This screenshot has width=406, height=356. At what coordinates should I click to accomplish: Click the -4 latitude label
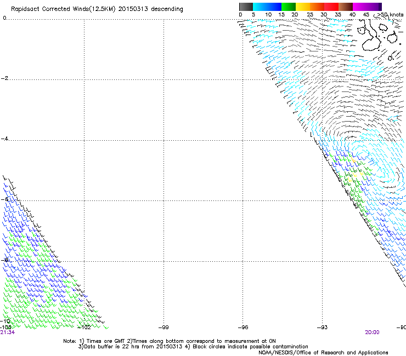point(4,139)
